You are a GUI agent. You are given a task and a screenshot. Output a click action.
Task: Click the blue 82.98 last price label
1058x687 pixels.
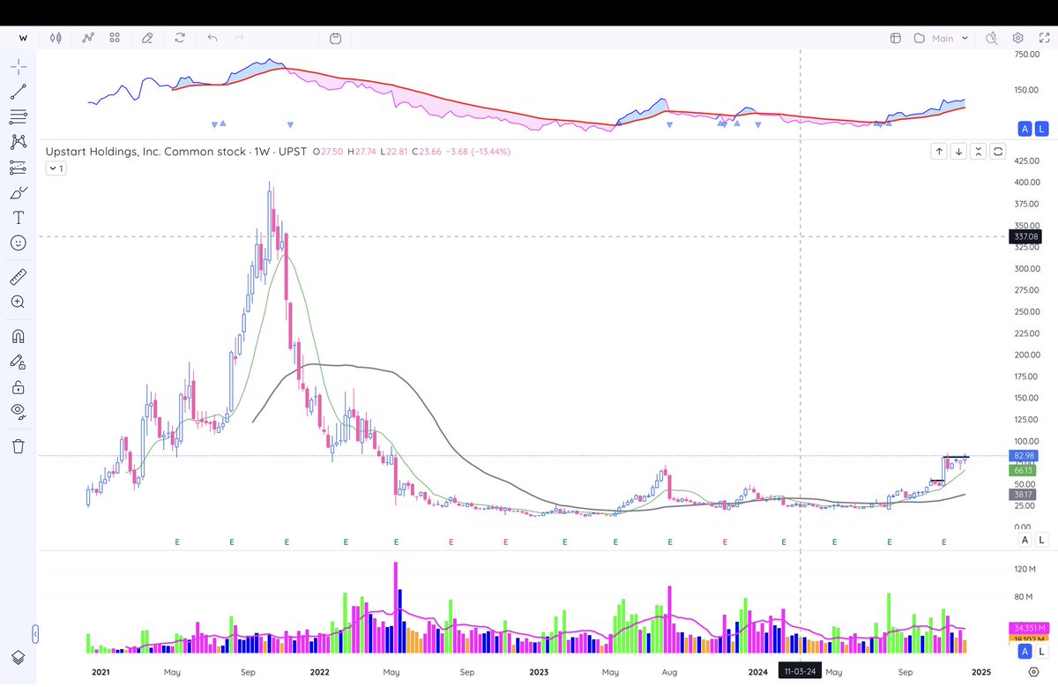click(x=1024, y=455)
